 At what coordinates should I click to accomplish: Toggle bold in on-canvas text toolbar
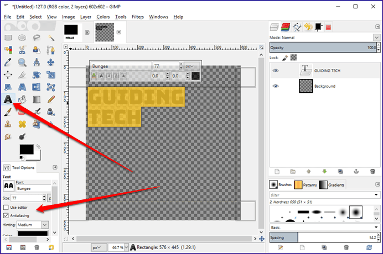[101, 76]
